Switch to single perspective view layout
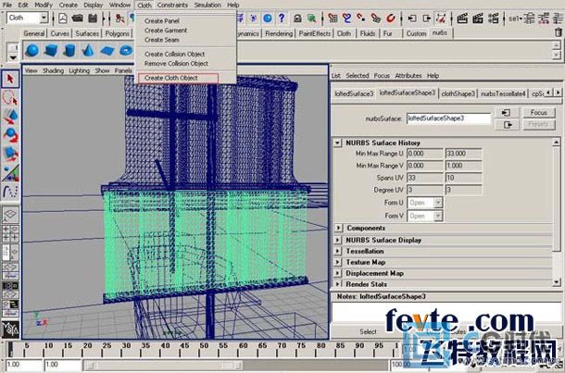Image resolution: width=565 pixels, height=373 pixels. coord(10,215)
